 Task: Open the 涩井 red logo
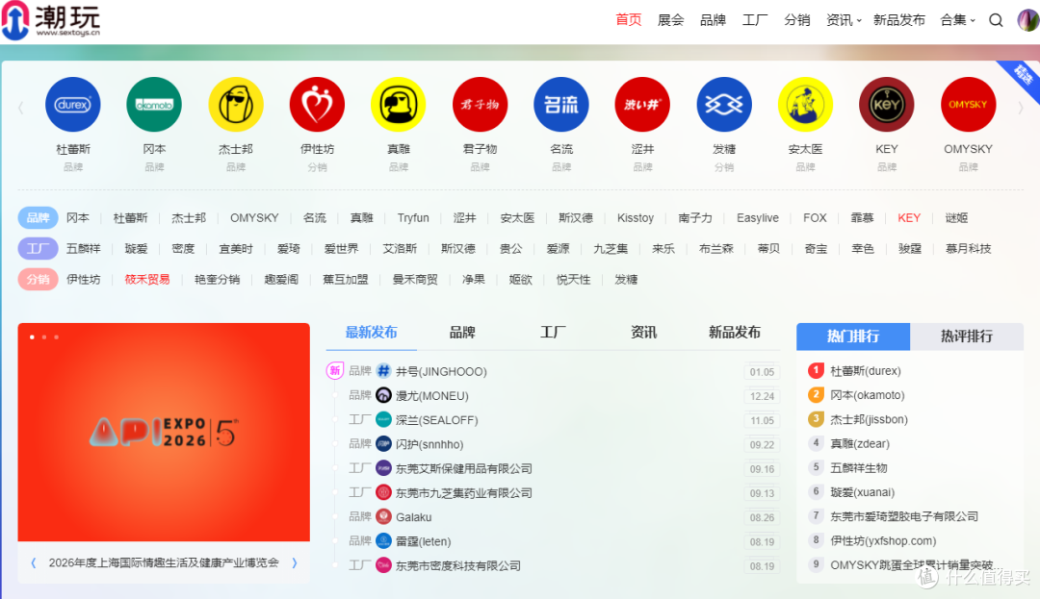[x=642, y=105]
